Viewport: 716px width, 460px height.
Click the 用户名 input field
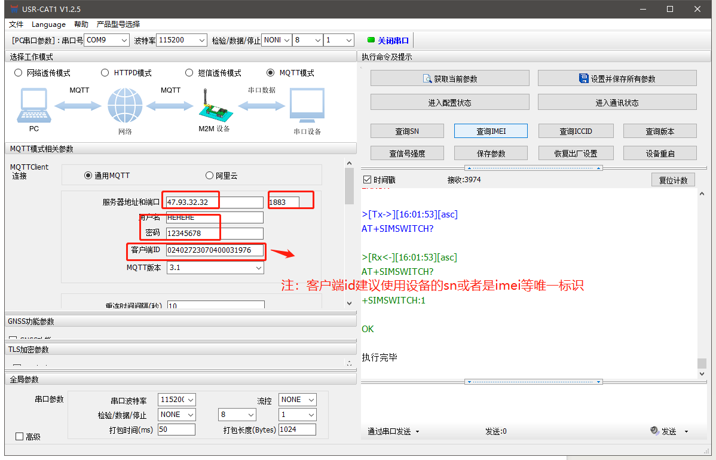pyautogui.click(x=215, y=217)
